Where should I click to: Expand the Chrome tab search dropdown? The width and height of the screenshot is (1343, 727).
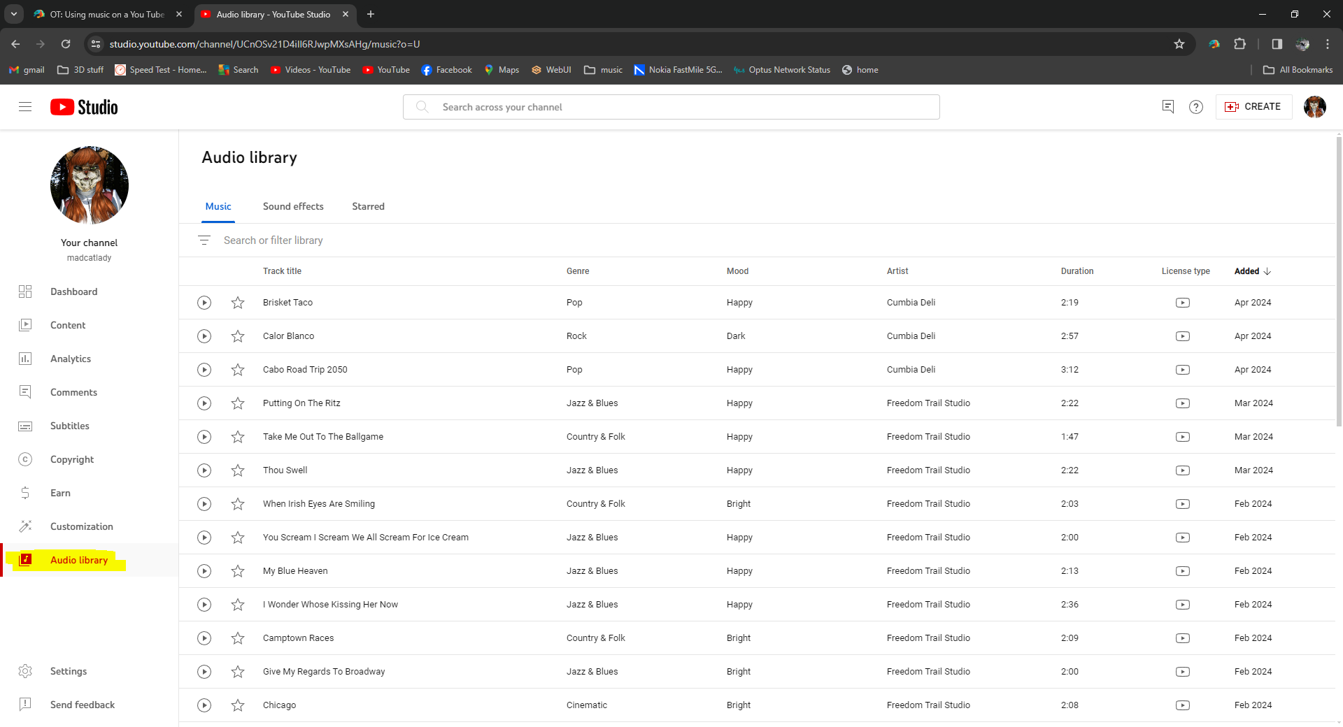(13, 14)
